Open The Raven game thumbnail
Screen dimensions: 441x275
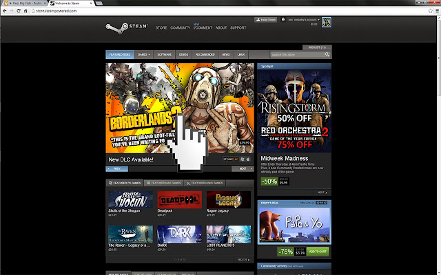(x=130, y=234)
